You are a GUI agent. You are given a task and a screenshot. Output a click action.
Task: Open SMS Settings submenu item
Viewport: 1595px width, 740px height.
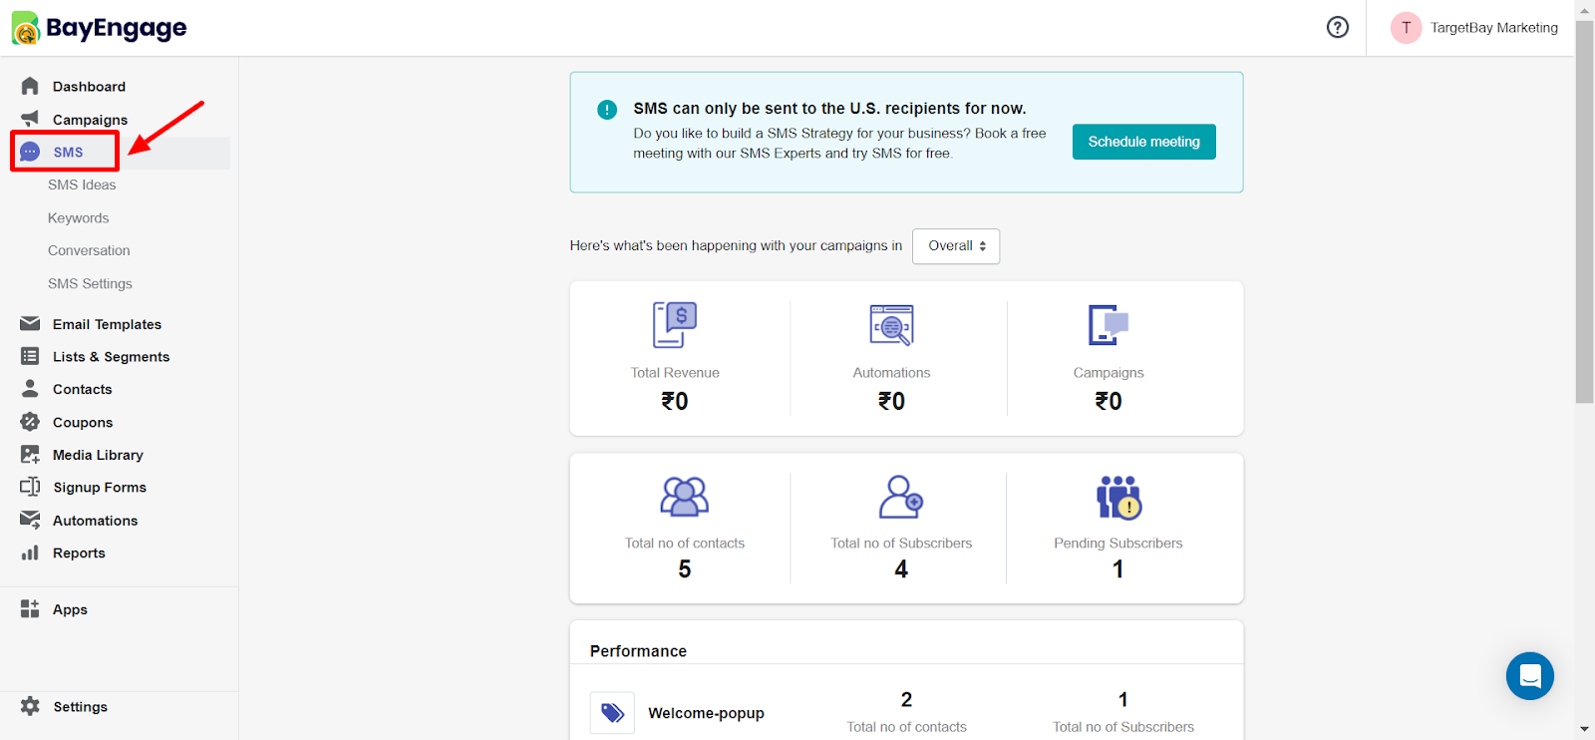coord(90,283)
